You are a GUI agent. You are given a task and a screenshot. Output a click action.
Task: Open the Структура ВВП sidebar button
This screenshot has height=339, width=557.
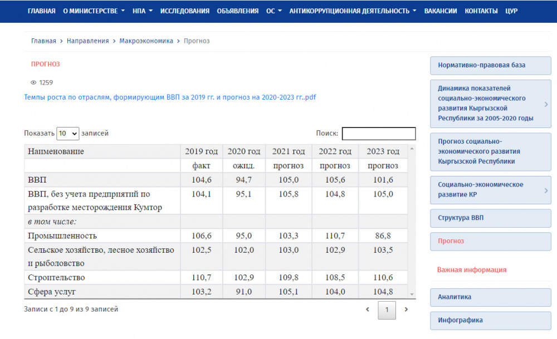pyautogui.click(x=490, y=218)
